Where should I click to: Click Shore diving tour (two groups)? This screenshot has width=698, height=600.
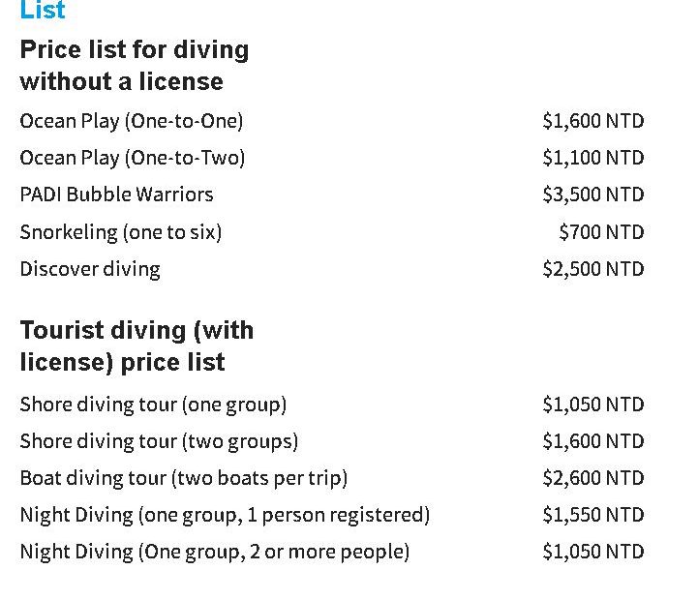tap(159, 441)
